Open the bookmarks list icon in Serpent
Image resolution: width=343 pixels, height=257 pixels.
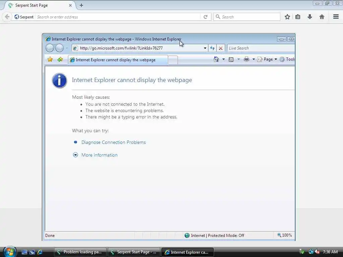pos(298,17)
